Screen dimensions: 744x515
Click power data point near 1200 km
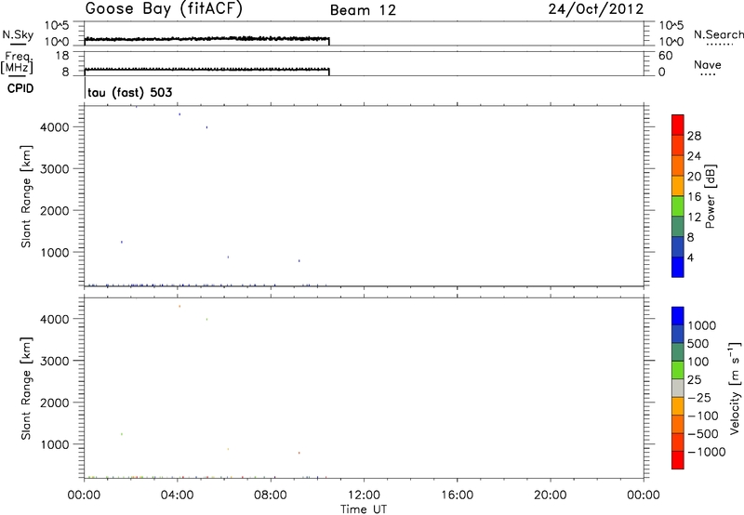(122, 242)
